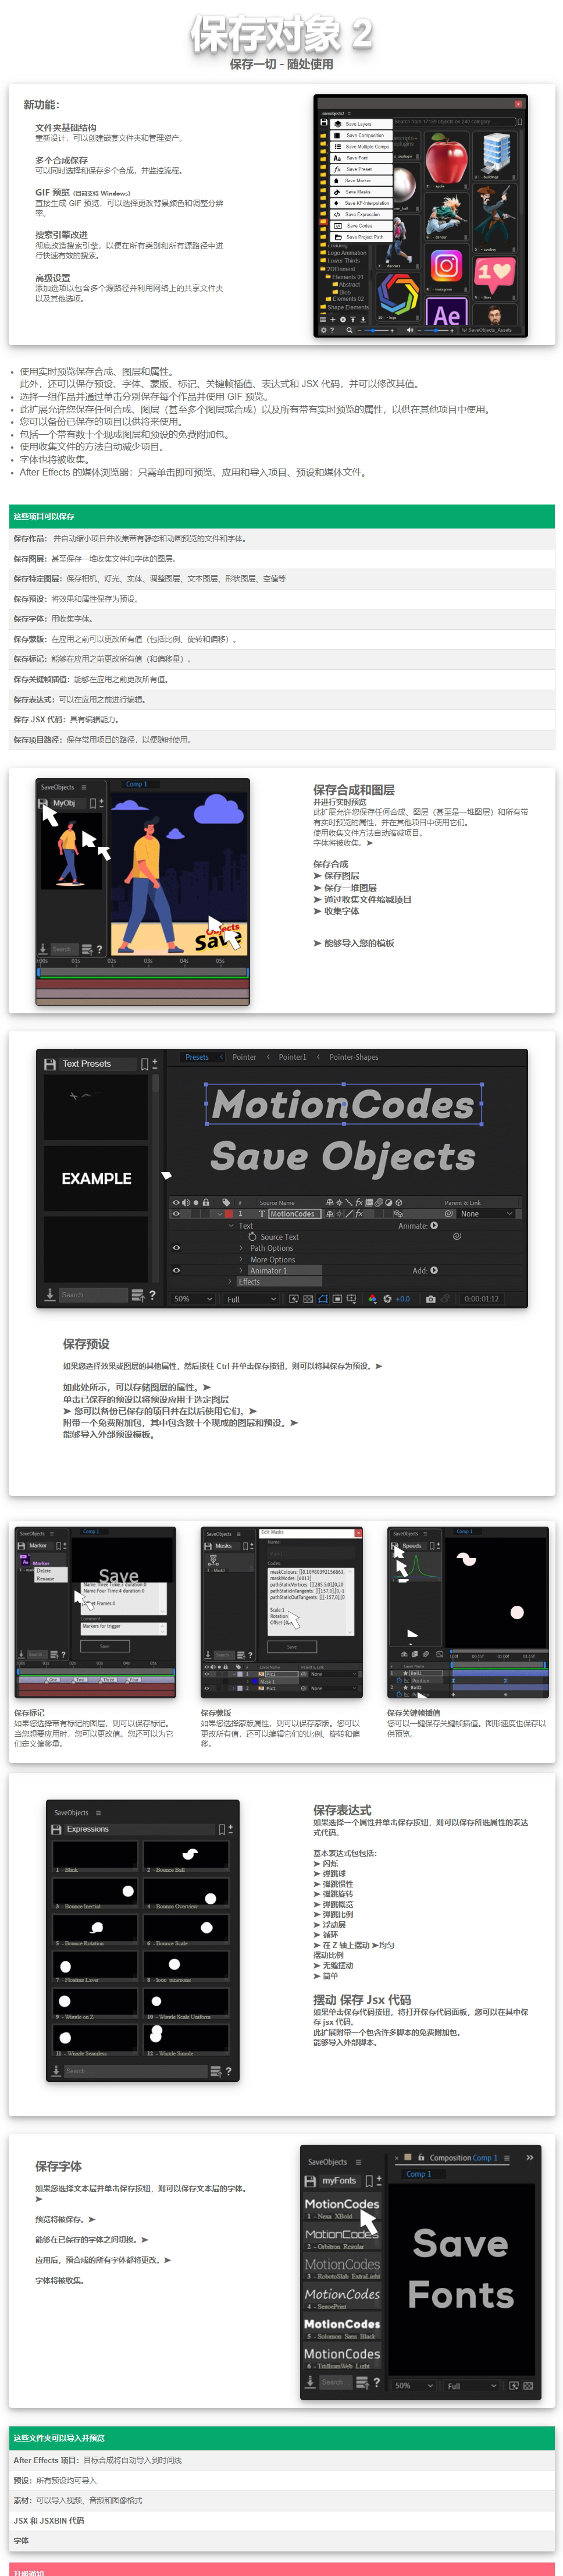Open the 50% magnification dropdown under MotionCodes preview
563x2576 pixels.
pyautogui.click(x=194, y=1299)
